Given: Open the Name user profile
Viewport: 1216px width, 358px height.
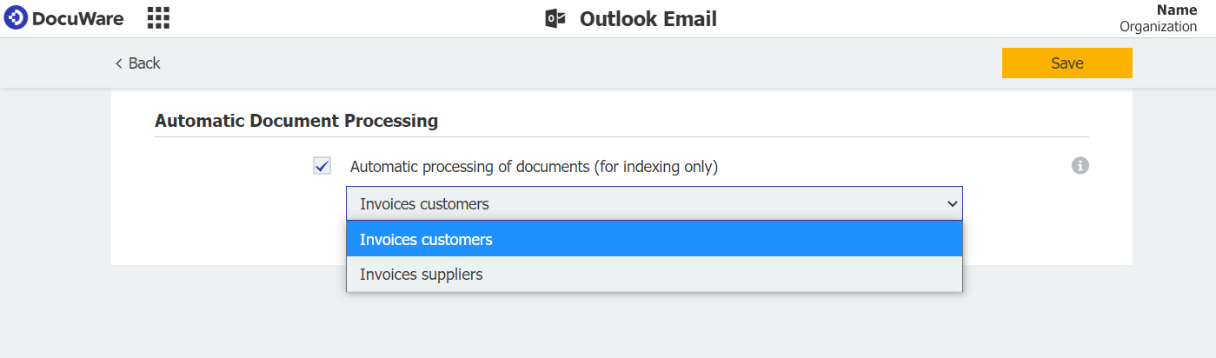Looking at the screenshot, I should pyautogui.click(x=1178, y=10).
